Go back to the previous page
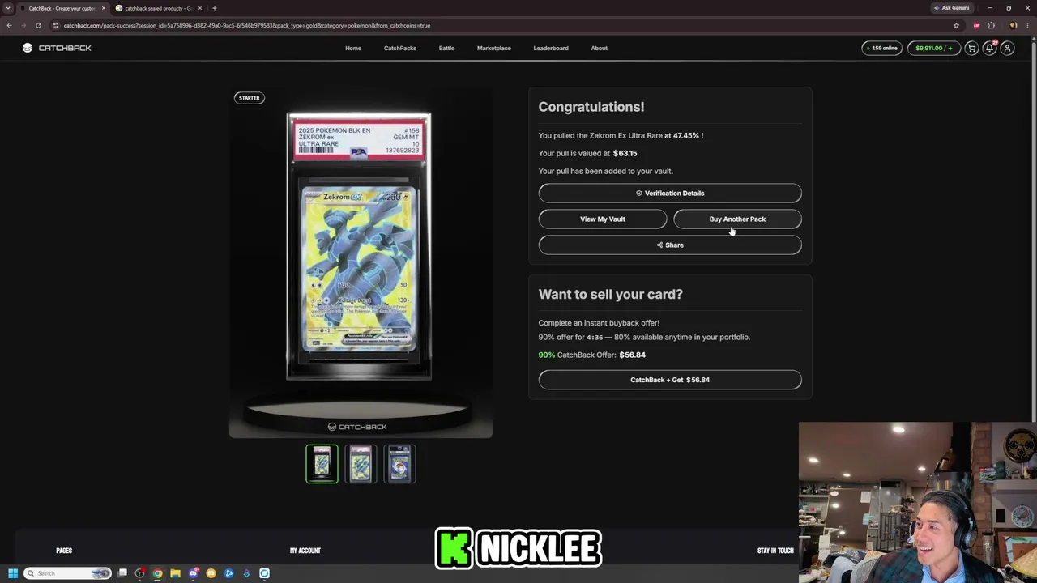Image resolution: width=1037 pixels, height=583 pixels. [x=9, y=25]
